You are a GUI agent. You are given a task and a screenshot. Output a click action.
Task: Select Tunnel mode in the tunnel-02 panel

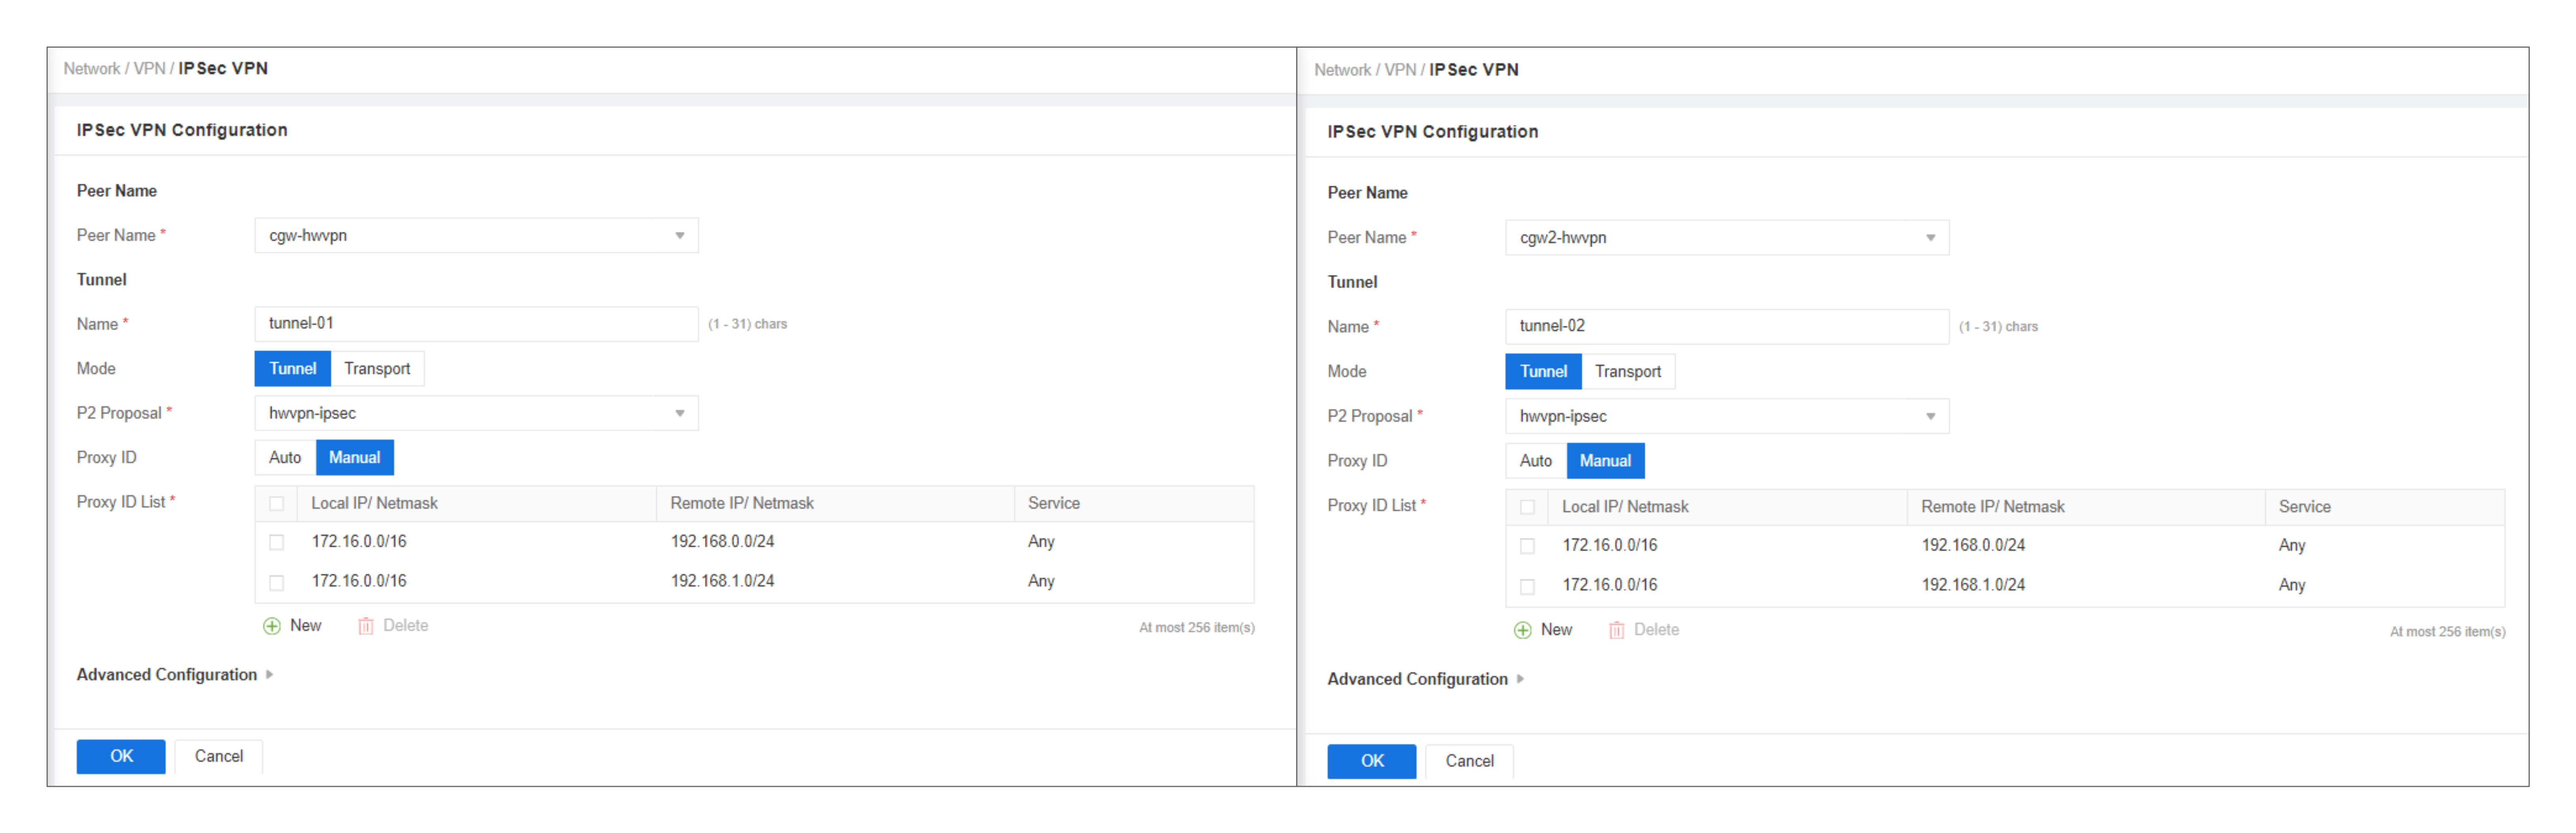click(1543, 372)
